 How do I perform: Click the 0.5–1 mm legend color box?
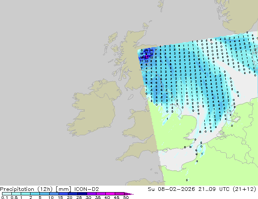16,194
